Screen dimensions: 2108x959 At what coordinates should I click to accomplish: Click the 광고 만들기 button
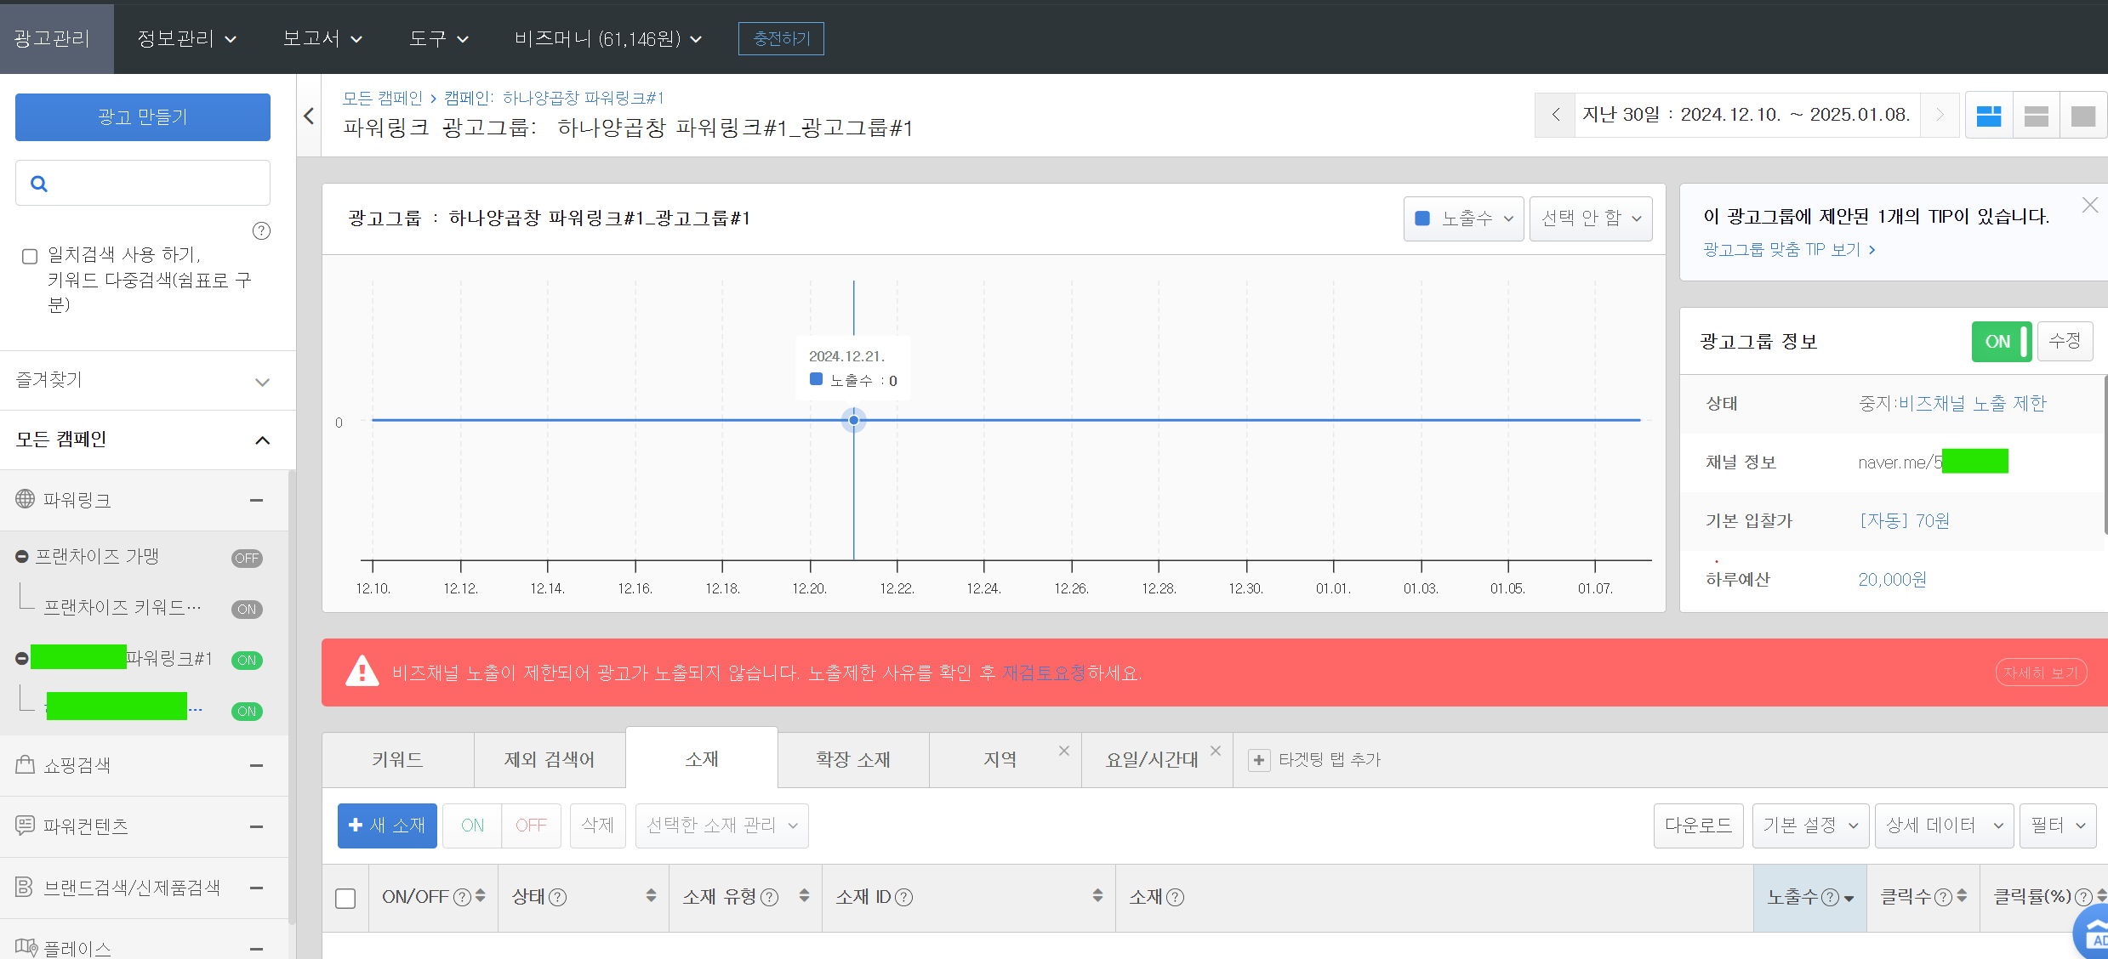tap(143, 117)
